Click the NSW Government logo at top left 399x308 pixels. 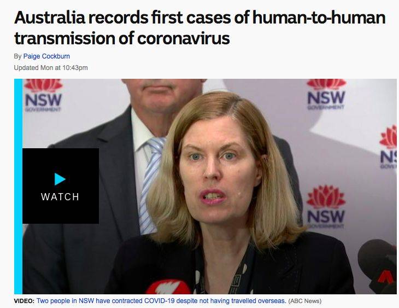[x=43, y=96]
